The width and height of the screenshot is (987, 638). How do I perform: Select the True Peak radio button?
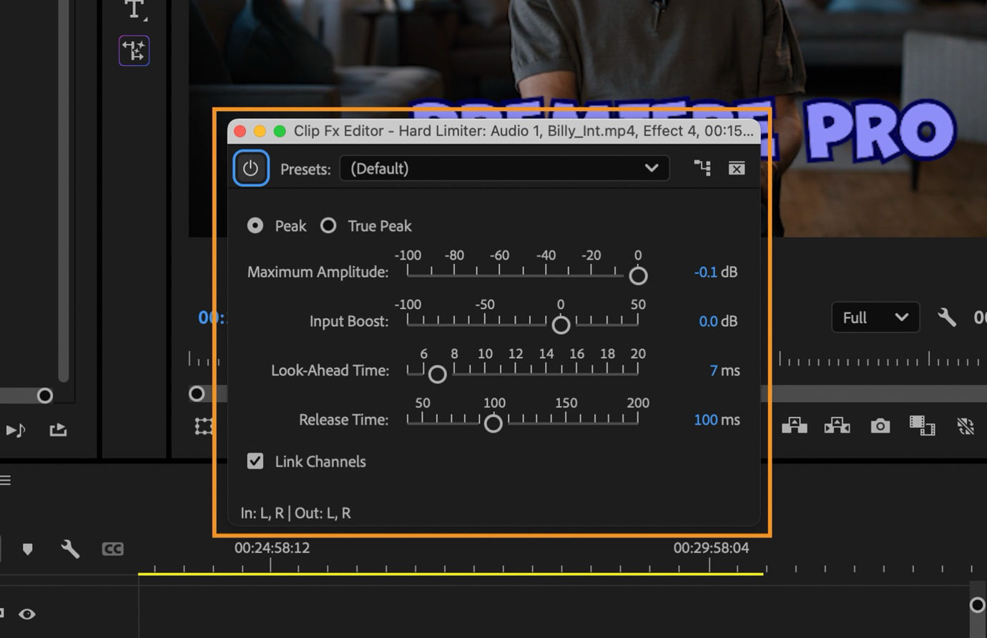coord(328,225)
